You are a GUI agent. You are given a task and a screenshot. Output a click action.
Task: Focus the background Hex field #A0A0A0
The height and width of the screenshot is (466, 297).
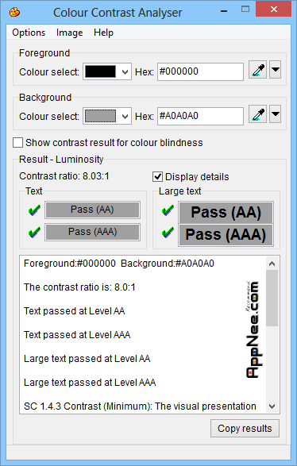200,116
